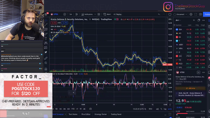This screenshot has height=118, width=210.
Task: Create a new price Alert
Action: 107,14
